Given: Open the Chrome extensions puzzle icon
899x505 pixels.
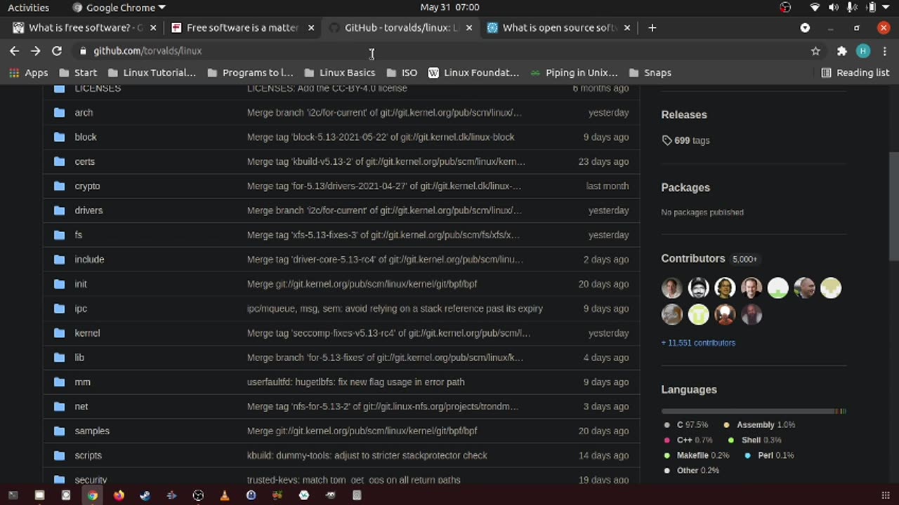Looking at the screenshot, I should point(842,50).
